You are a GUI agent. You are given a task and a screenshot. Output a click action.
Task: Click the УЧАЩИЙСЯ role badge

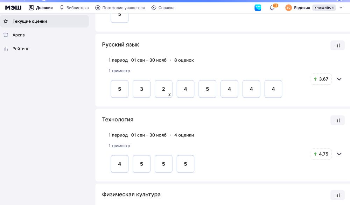coord(324,8)
